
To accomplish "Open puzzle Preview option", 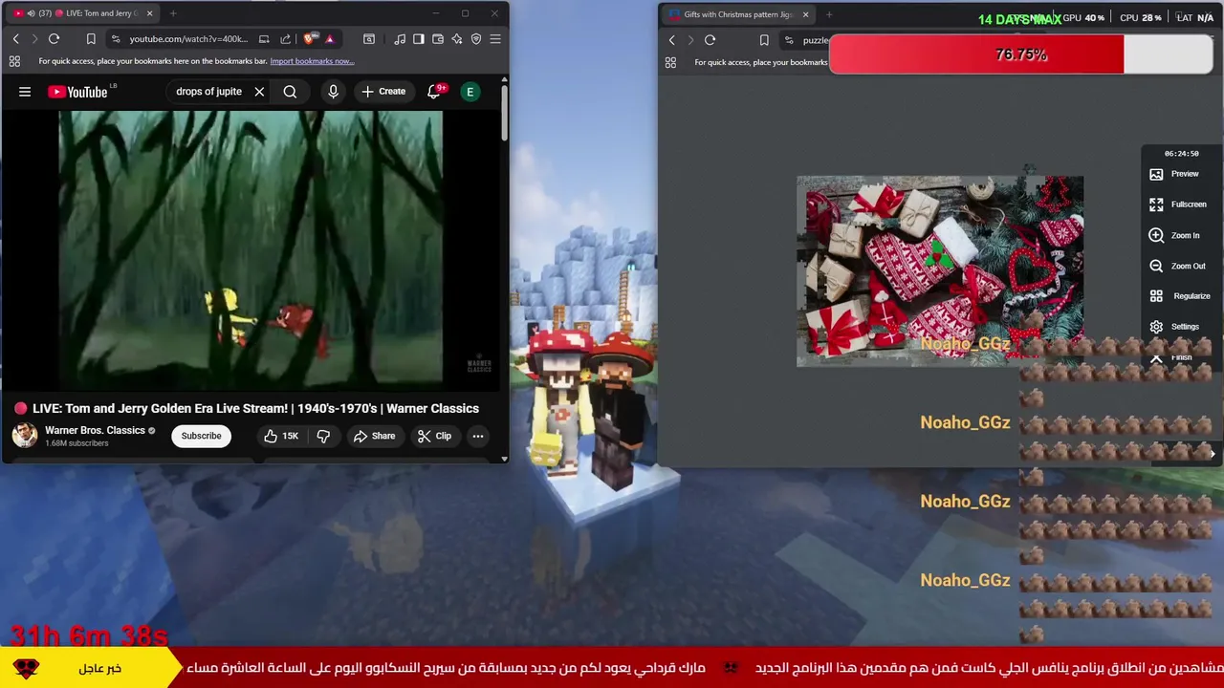I will (x=1176, y=174).
